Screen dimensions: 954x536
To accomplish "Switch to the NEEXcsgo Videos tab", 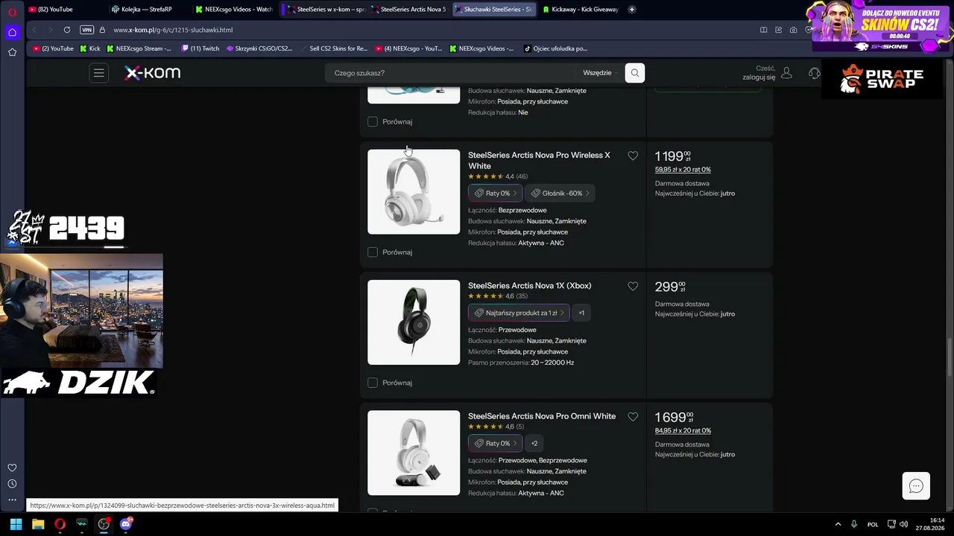I will pyautogui.click(x=234, y=10).
